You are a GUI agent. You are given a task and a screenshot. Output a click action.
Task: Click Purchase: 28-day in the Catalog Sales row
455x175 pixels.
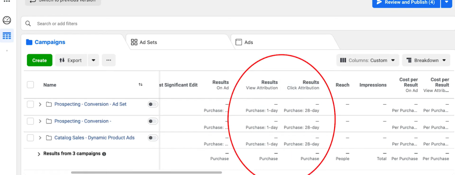click(302, 144)
